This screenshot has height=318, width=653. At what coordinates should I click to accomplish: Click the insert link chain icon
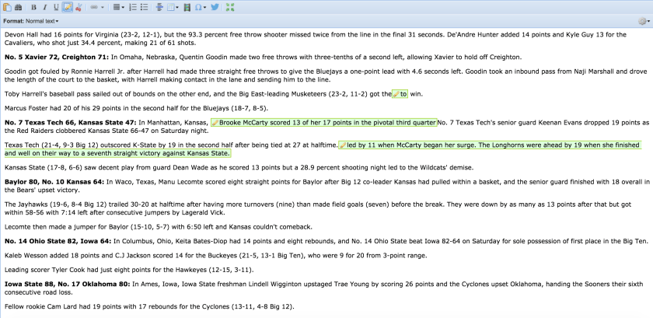point(93,7)
